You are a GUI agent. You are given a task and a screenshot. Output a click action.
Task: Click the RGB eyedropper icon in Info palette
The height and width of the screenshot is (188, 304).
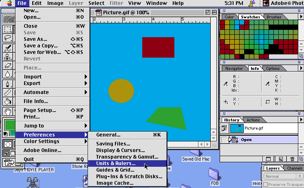coord(225,84)
